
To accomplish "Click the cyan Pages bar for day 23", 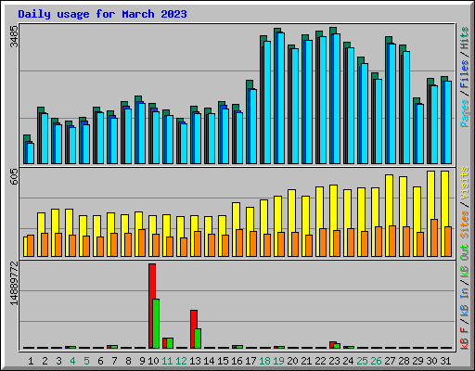I will (x=337, y=98).
